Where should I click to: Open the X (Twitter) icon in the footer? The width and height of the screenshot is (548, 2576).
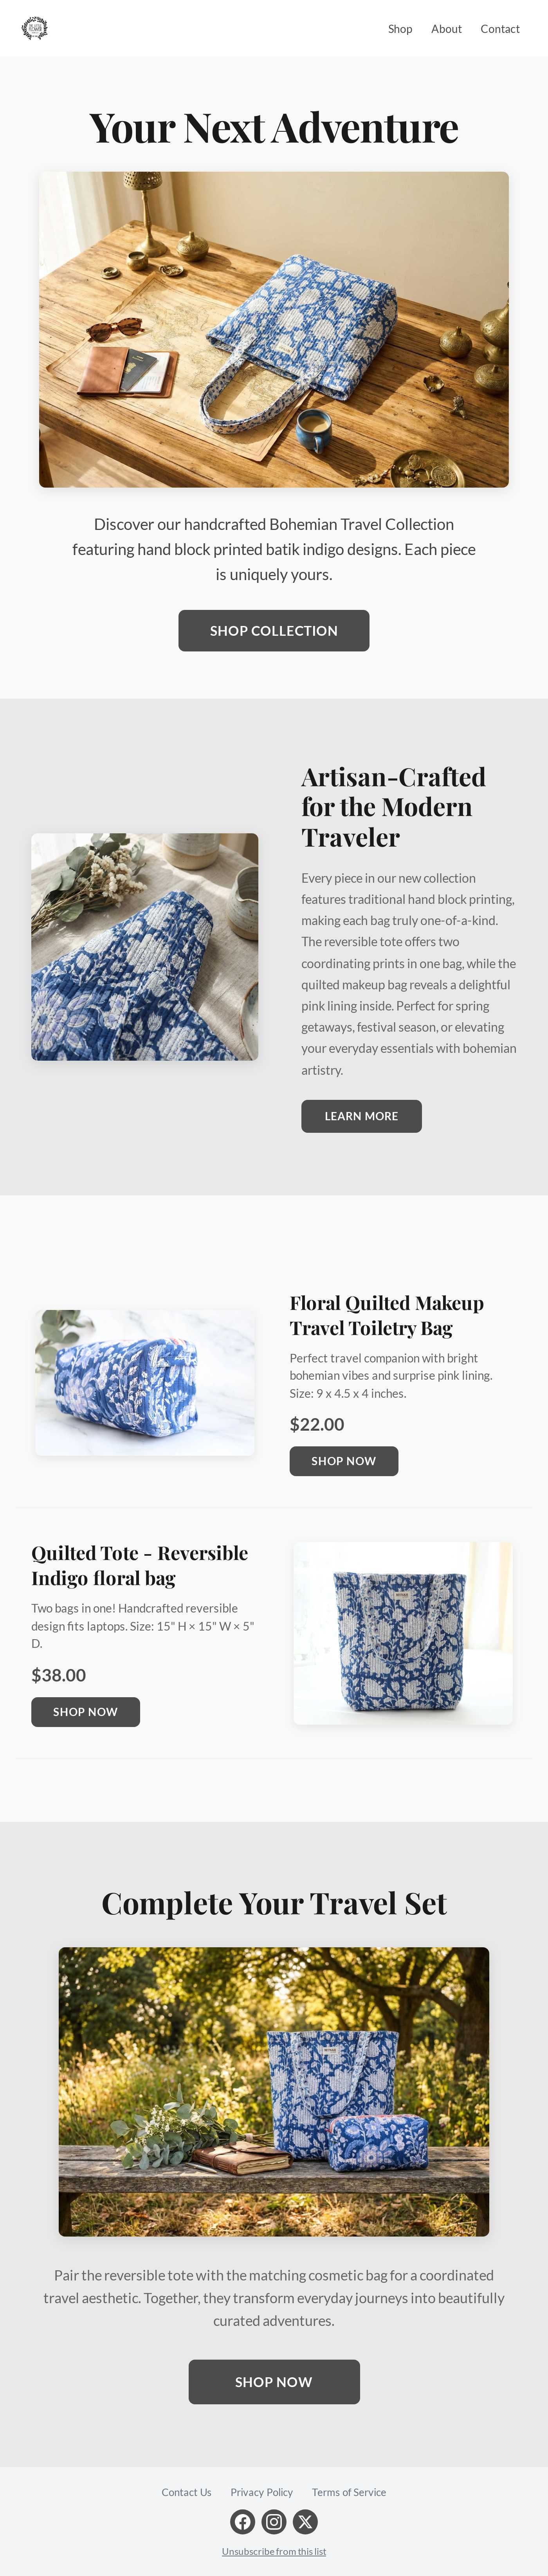305,2521
